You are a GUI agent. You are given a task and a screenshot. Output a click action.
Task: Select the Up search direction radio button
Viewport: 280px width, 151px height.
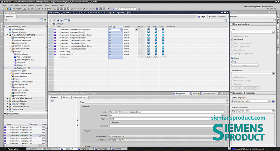tap(232, 62)
